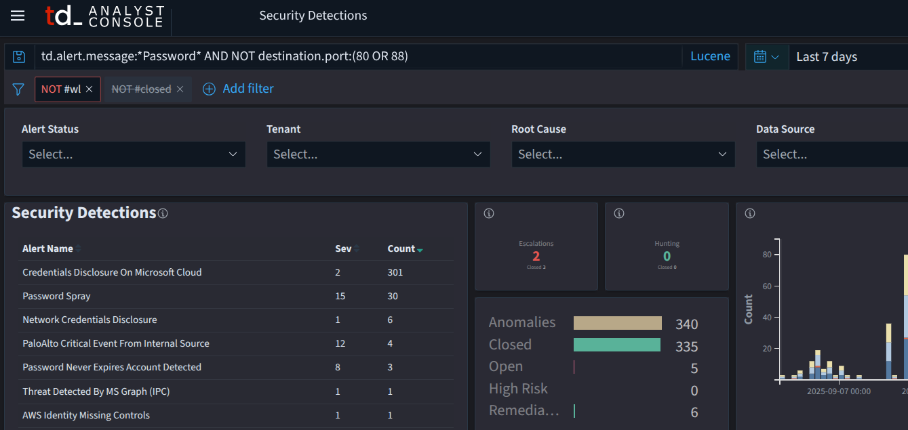Remove the NOT #closed filter

(180, 89)
